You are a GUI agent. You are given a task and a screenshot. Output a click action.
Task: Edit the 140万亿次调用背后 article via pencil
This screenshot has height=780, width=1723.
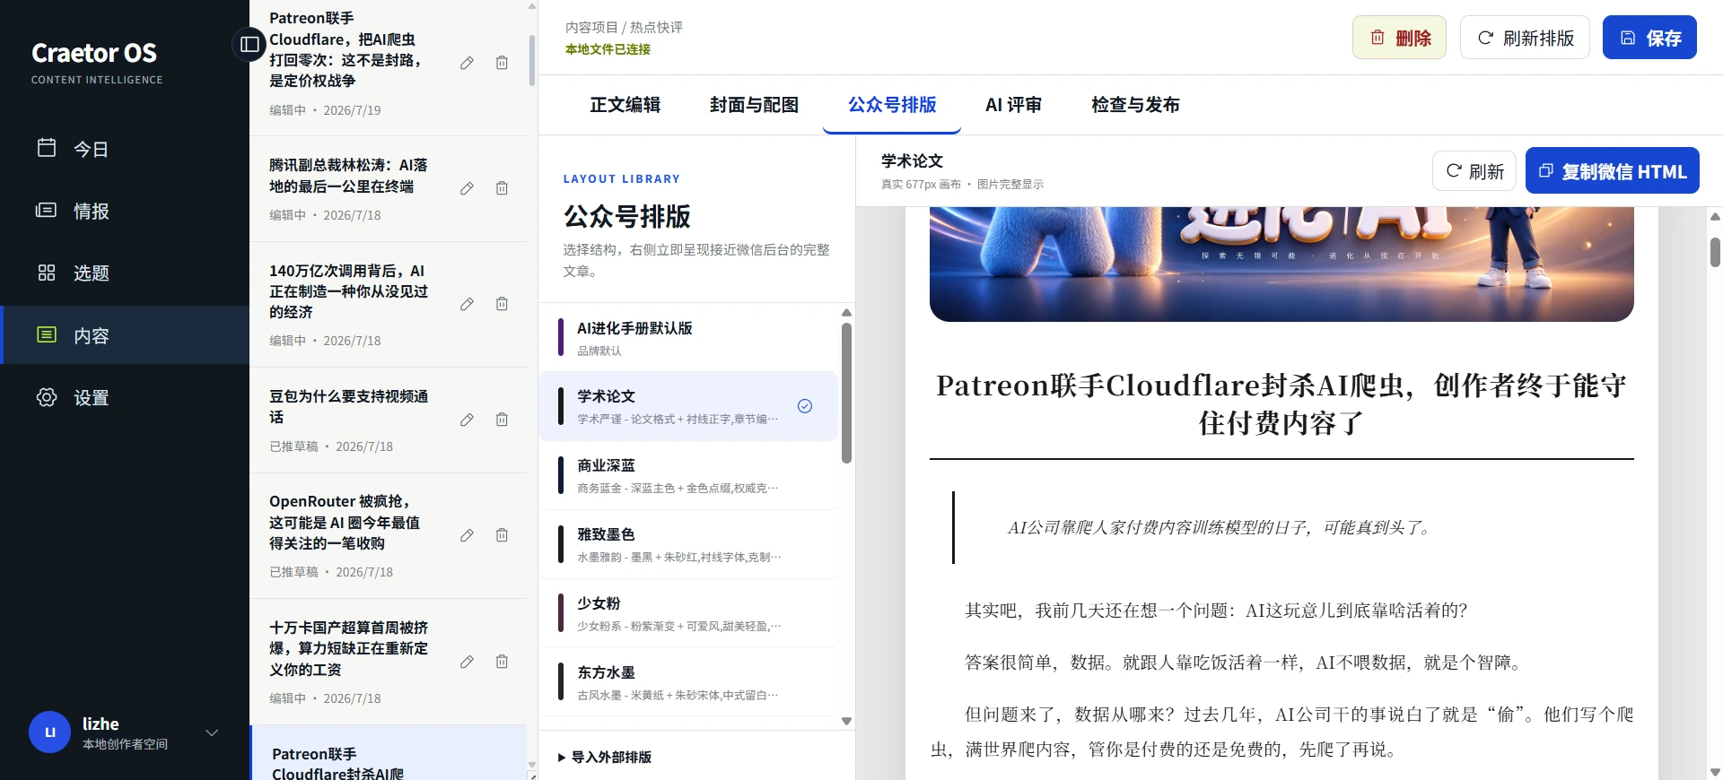(467, 304)
